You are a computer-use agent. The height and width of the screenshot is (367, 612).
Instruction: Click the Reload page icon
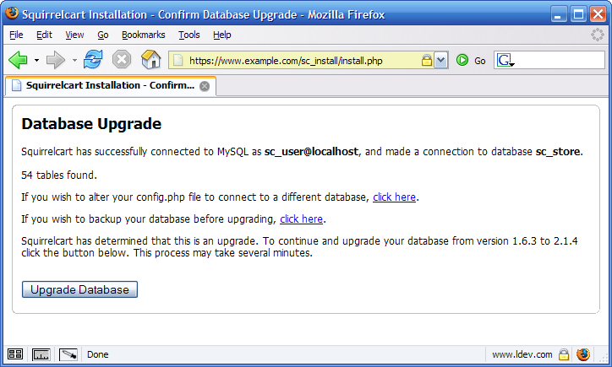(x=93, y=60)
